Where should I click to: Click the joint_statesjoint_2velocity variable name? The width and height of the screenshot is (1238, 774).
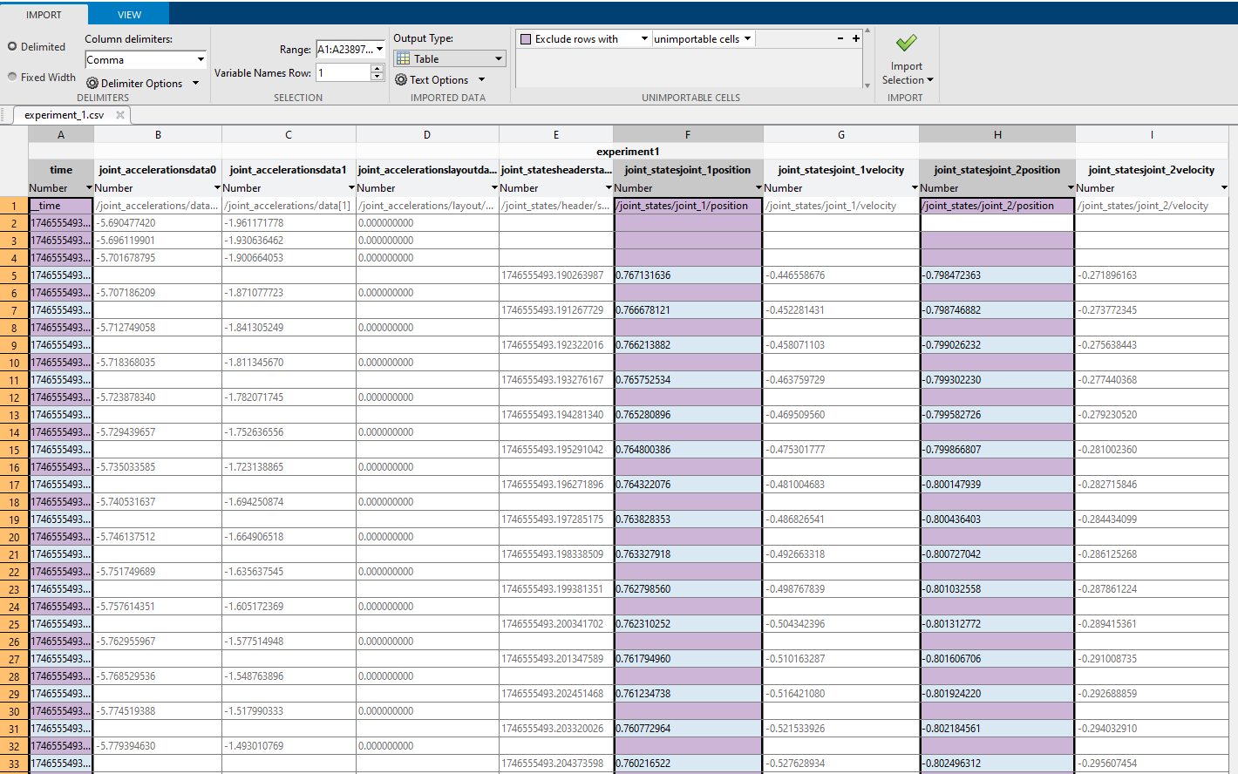[x=1152, y=170]
